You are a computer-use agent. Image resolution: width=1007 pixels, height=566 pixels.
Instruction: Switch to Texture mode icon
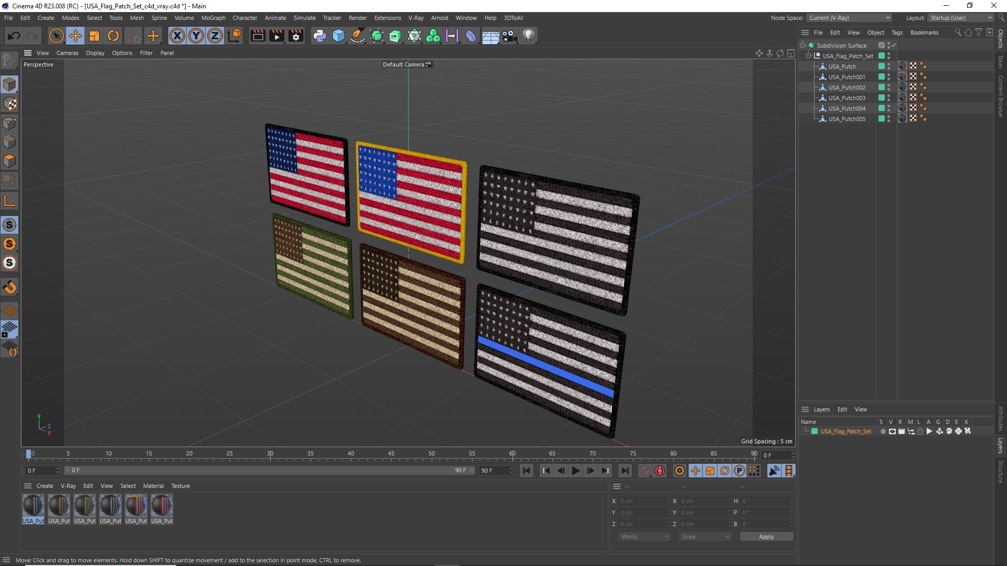coord(9,104)
